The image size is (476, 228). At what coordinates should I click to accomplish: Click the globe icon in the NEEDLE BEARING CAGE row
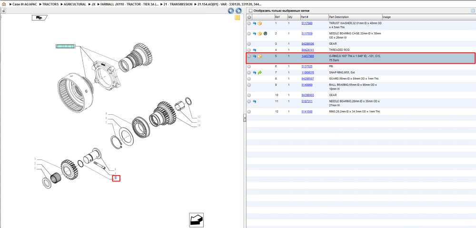point(265,33)
